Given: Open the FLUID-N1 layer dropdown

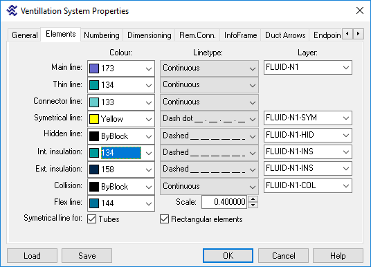Looking at the screenshot, I should tap(307, 67).
